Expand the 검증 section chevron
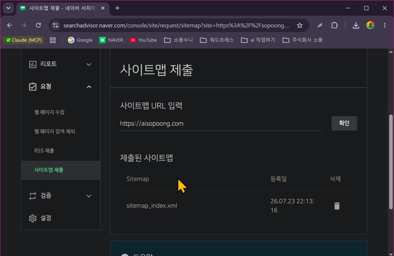The image size is (394, 256). pos(89,196)
